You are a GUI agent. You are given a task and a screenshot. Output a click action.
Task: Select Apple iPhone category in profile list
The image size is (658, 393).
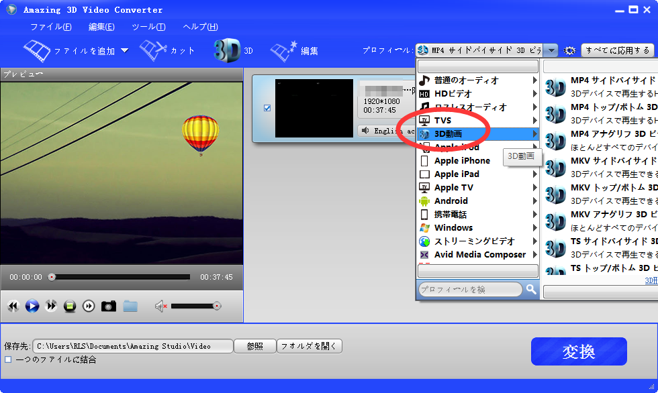462,160
